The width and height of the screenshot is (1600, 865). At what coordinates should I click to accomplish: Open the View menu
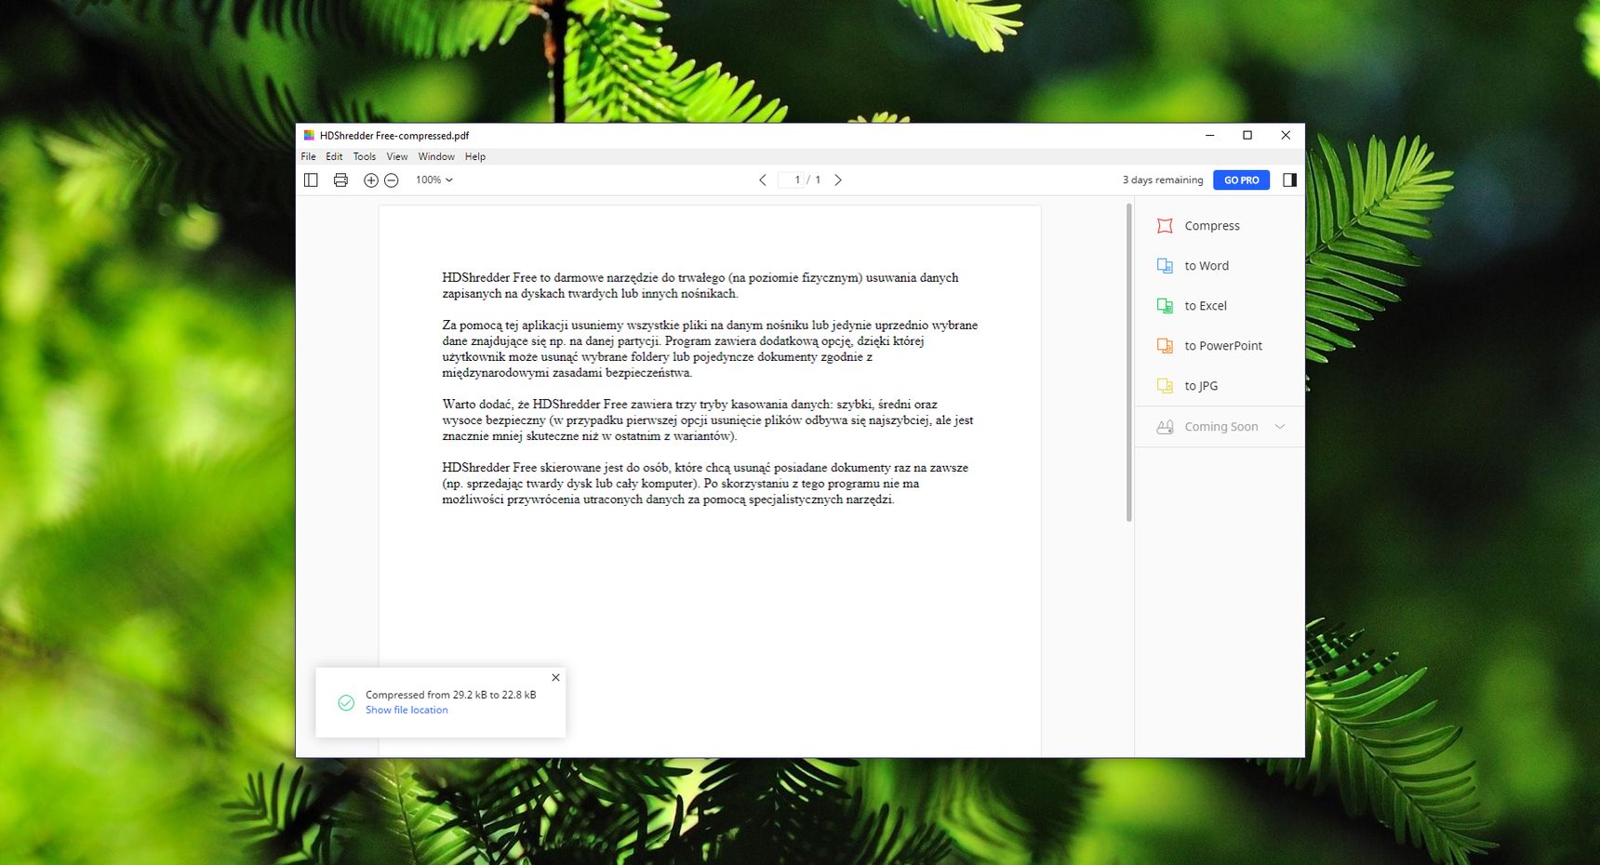point(397,156)
